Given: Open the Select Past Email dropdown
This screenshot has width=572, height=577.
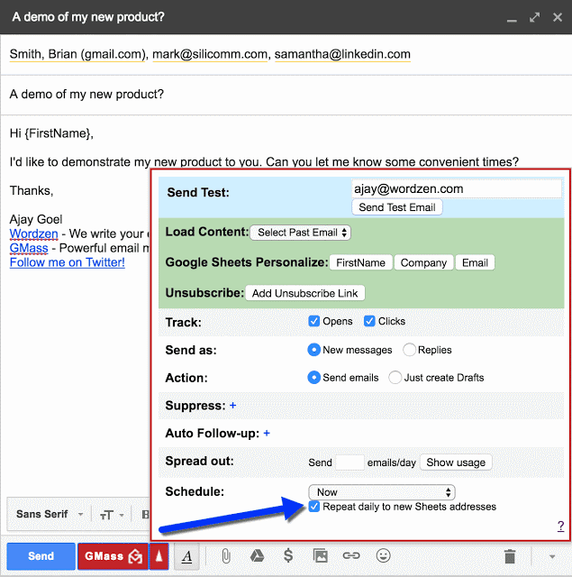Looking at the screenshot, I should (300, 233).
